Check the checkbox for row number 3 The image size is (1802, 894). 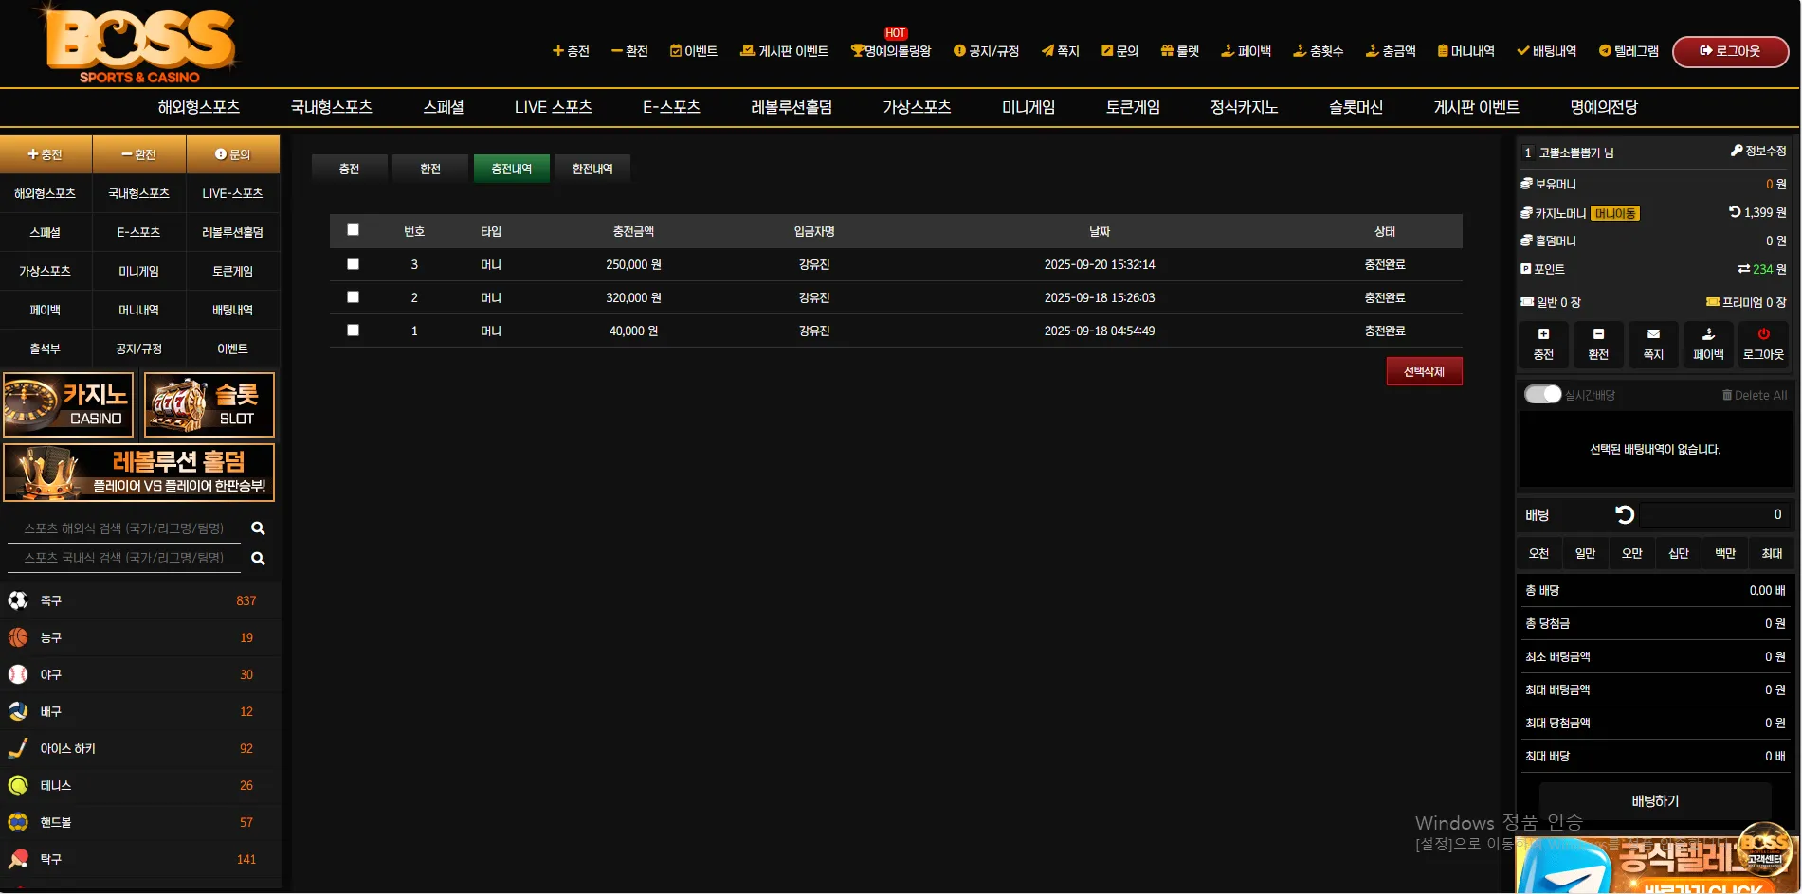[353, 264]
